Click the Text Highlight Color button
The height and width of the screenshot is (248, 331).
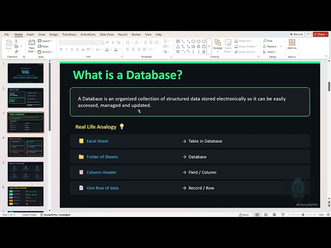(107, 50)
